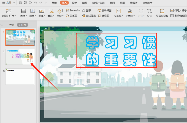Screen dimensions: 187x123
Task: Select slide 2 thumbnail
Action: 20,57
